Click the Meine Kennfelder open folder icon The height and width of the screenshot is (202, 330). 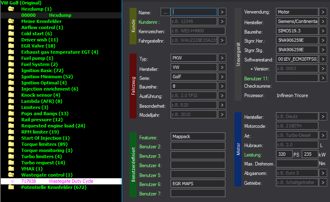(x=11, y=21)
